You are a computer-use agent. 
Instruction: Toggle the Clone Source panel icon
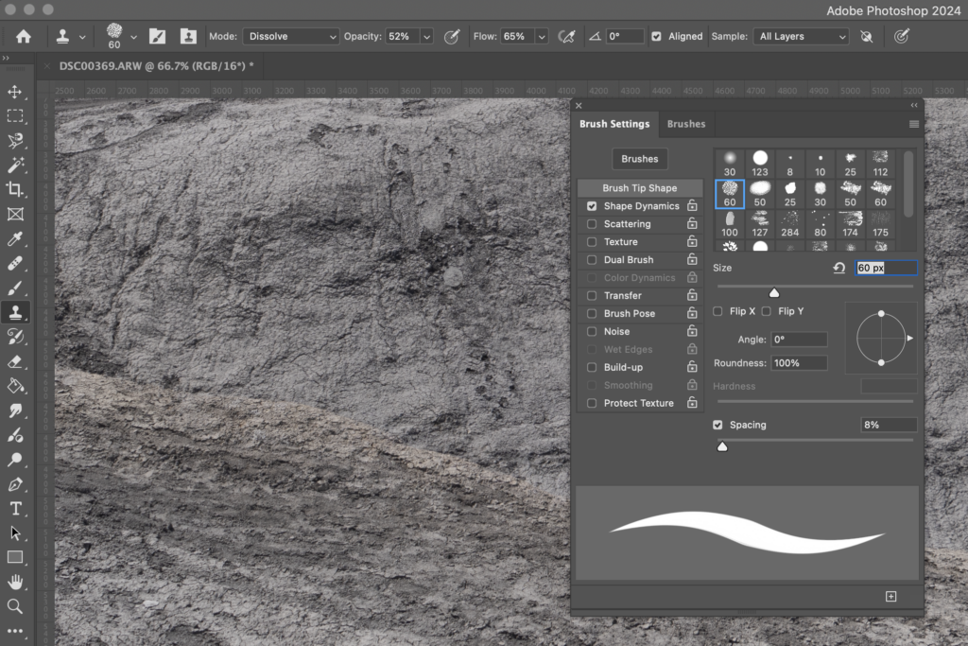[188, 37]
